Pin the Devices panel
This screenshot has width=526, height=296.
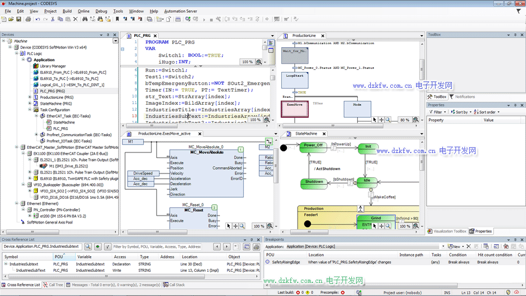(x=109, y=35)
